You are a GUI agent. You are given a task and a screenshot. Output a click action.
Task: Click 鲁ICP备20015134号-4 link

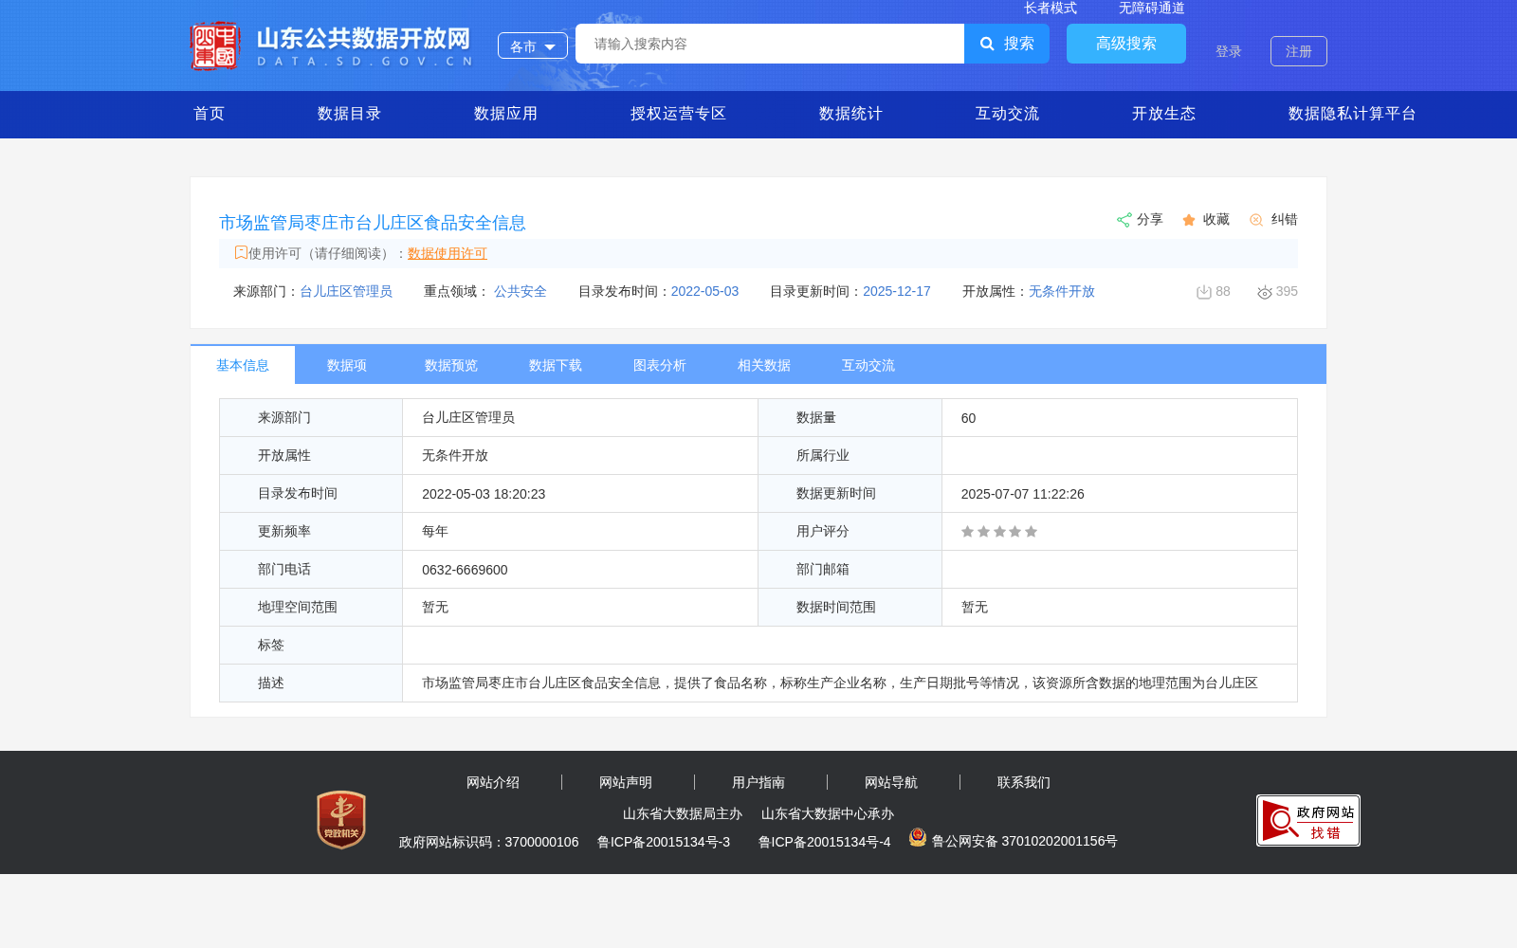[x=825, y=842]
